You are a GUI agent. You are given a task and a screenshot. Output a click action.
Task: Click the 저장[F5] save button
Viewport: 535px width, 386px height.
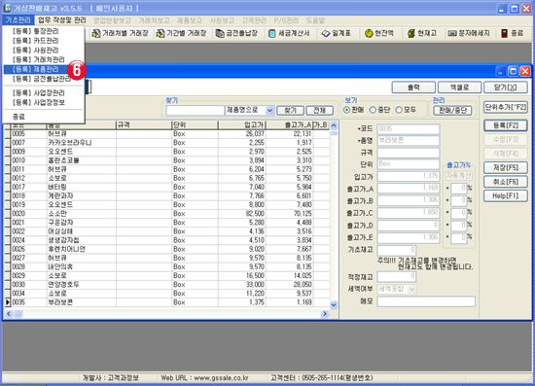[x=505, y=167]
